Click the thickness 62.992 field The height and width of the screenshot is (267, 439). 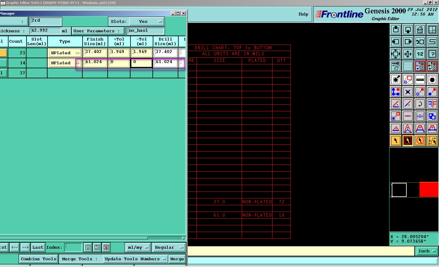(x=45, y=30)
